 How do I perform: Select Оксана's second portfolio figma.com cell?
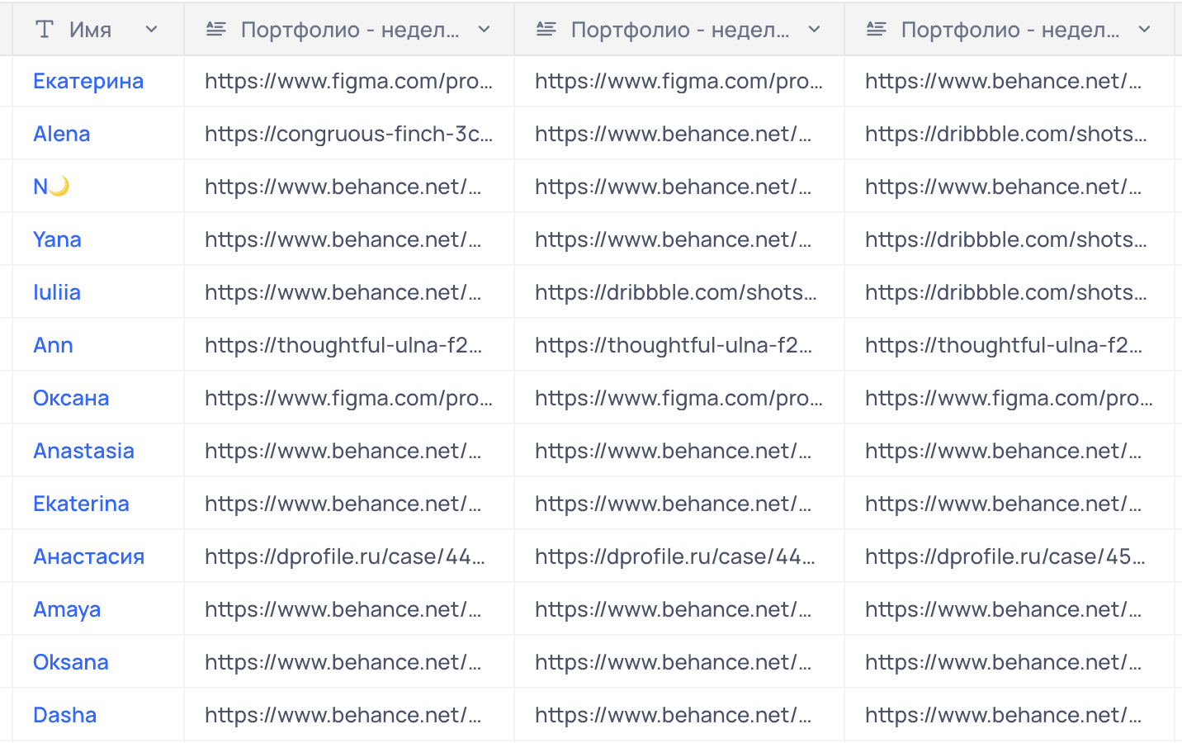(x=679, y=398)
